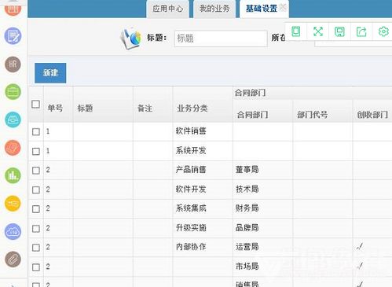Toggle the select-all header checkbox
Image resolution: width=392 pixels, height=287 pixels.
[35, 105]
